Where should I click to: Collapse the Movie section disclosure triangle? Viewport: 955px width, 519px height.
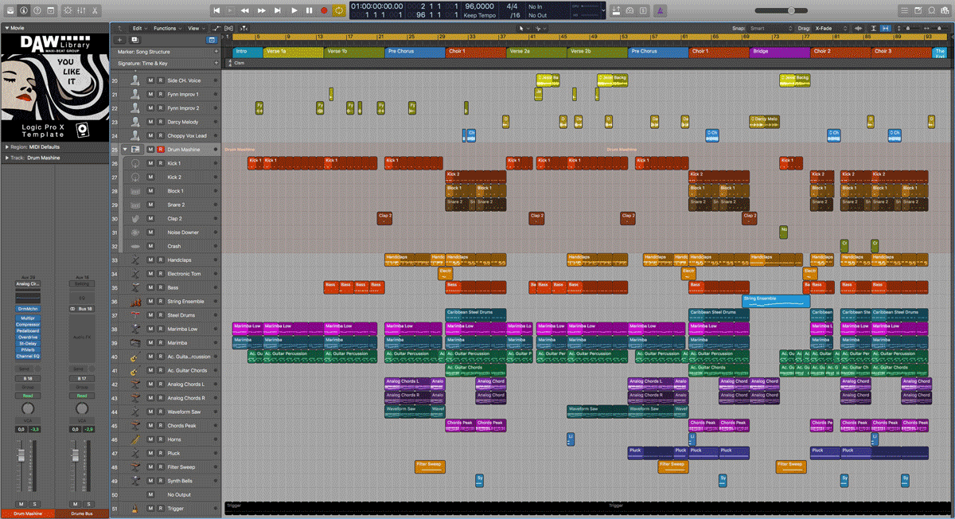6,27
